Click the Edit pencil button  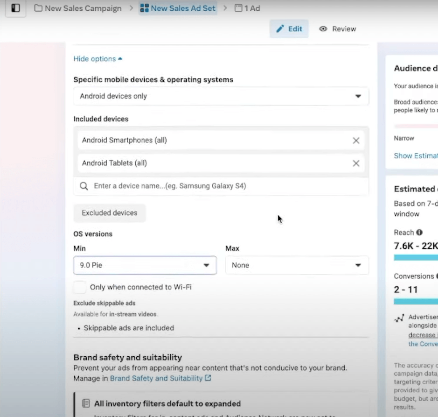(x=289, y=29)
